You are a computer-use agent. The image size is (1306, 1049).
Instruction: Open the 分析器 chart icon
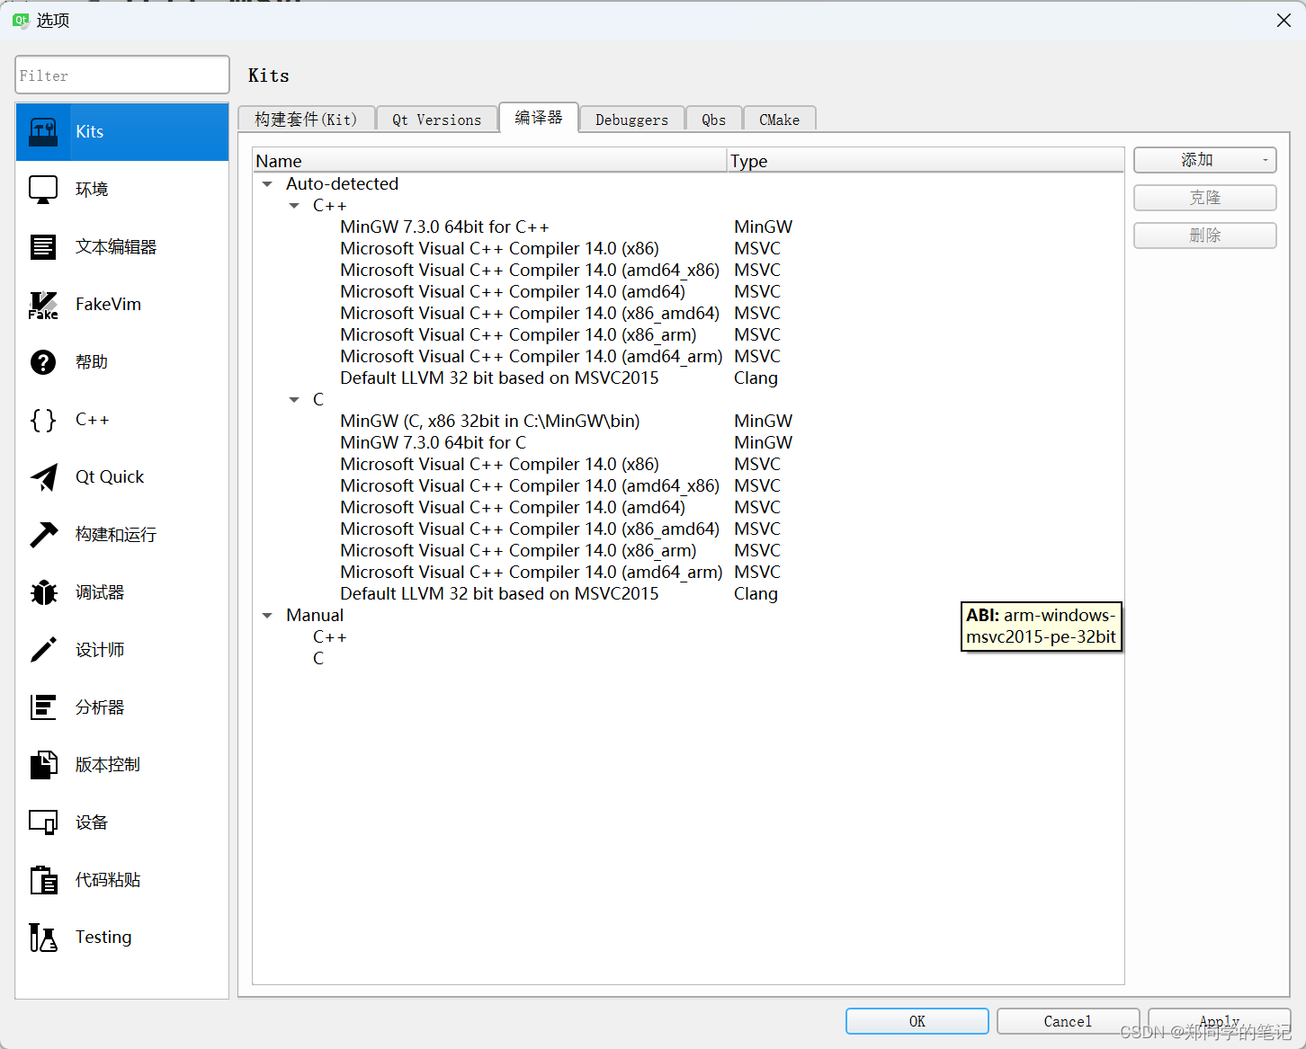pos(43,707)
